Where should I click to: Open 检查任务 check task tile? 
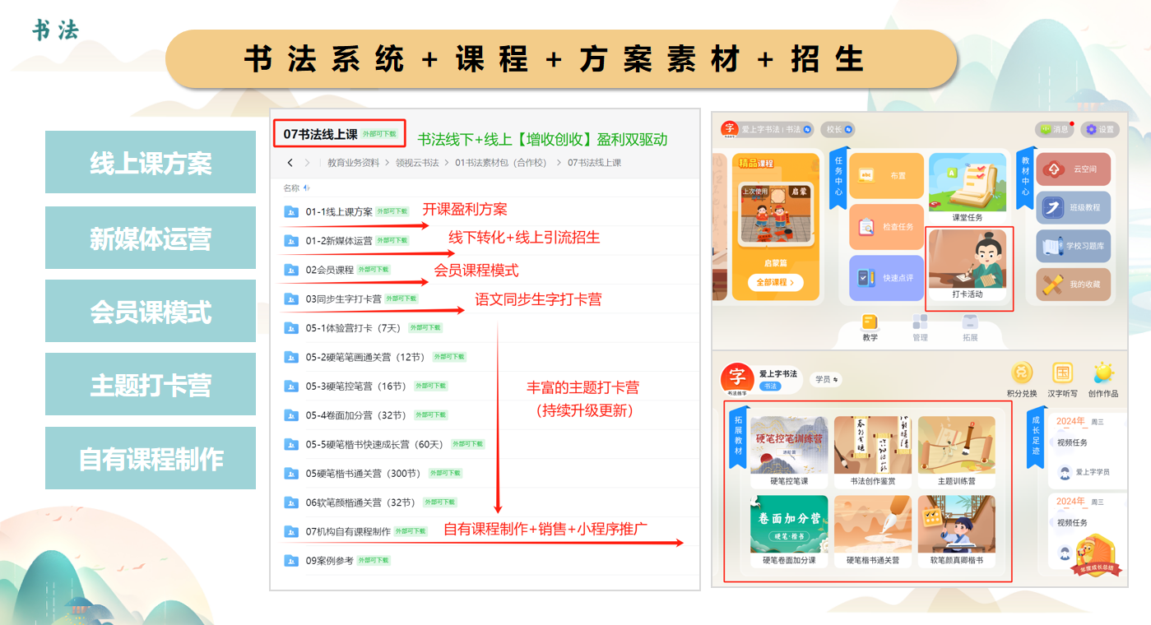coord(886,226)
